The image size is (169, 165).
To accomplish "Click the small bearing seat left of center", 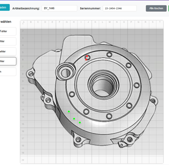I will tap(66, 72).
